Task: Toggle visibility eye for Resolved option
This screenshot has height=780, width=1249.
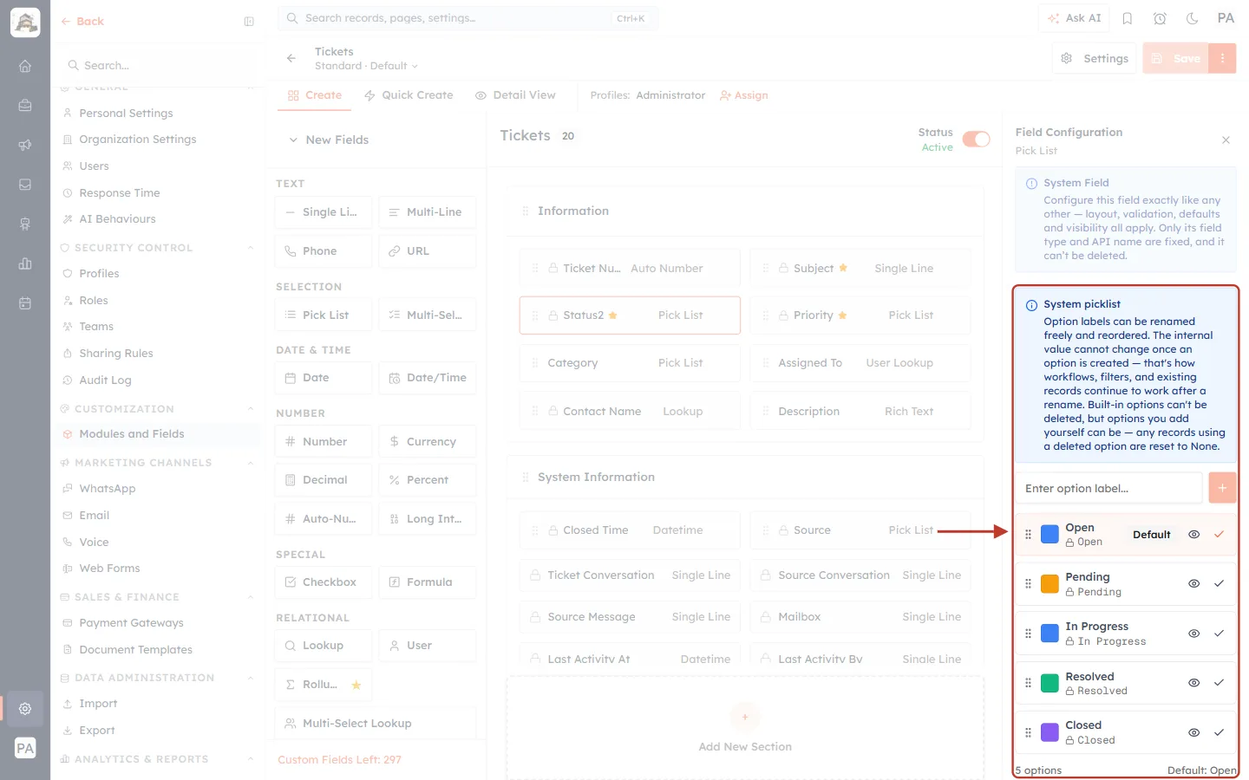Action: (1194, 683)
